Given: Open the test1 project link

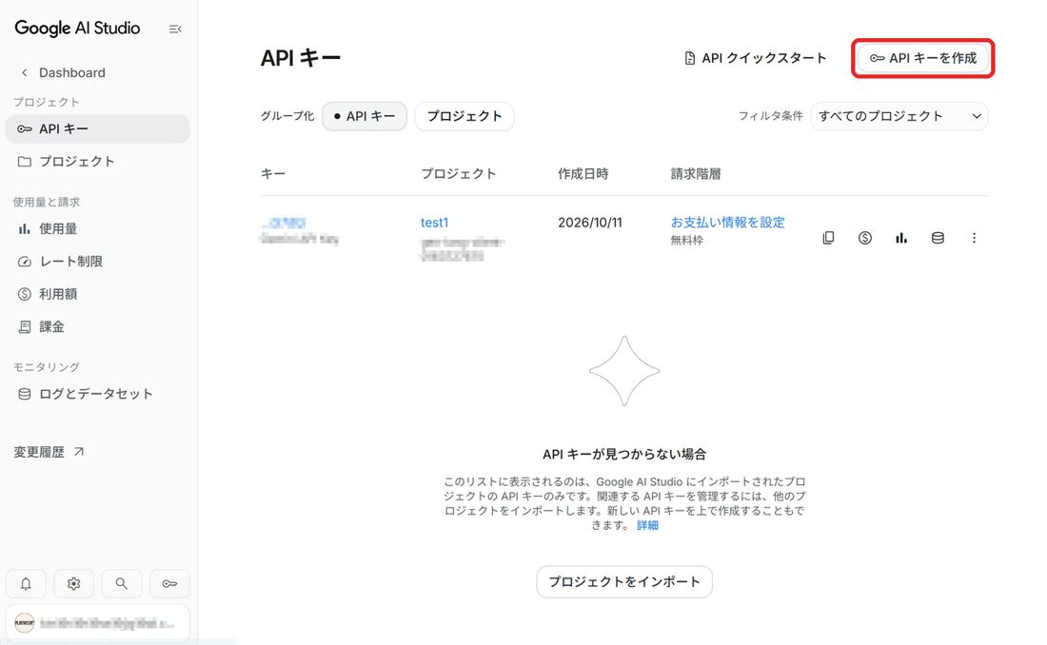Looking at the screenshot, I should 434,223.
